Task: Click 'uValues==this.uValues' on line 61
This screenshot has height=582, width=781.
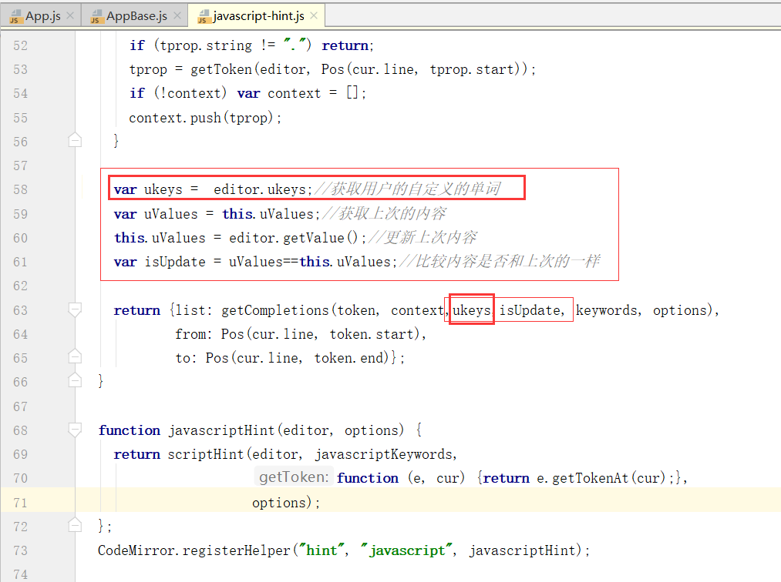Action: 310,262
